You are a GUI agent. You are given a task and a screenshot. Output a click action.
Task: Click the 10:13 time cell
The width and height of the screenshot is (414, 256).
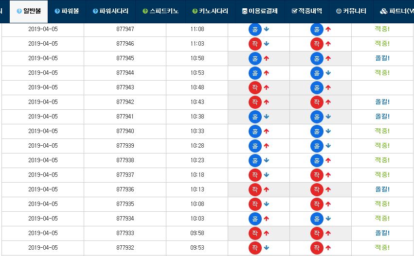197,189
